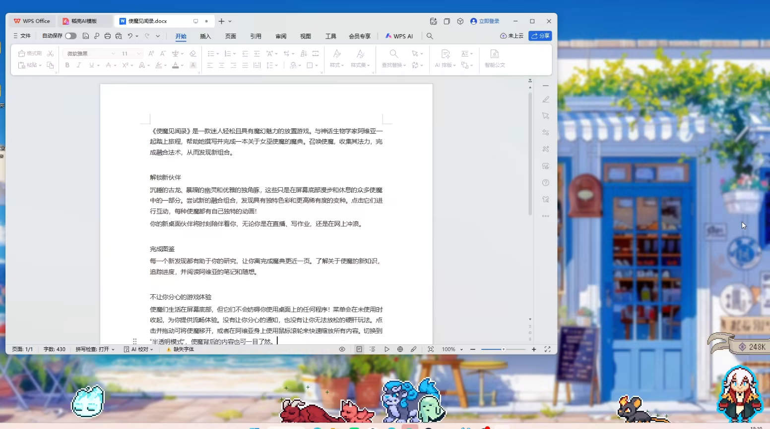
Task: Click the 分享 share button
Action: tap(540, 36)
